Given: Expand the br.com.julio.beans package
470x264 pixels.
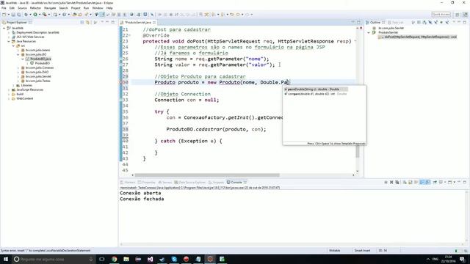Looking at the screenshot, I should pyautogui.click(x=18, y=50).
